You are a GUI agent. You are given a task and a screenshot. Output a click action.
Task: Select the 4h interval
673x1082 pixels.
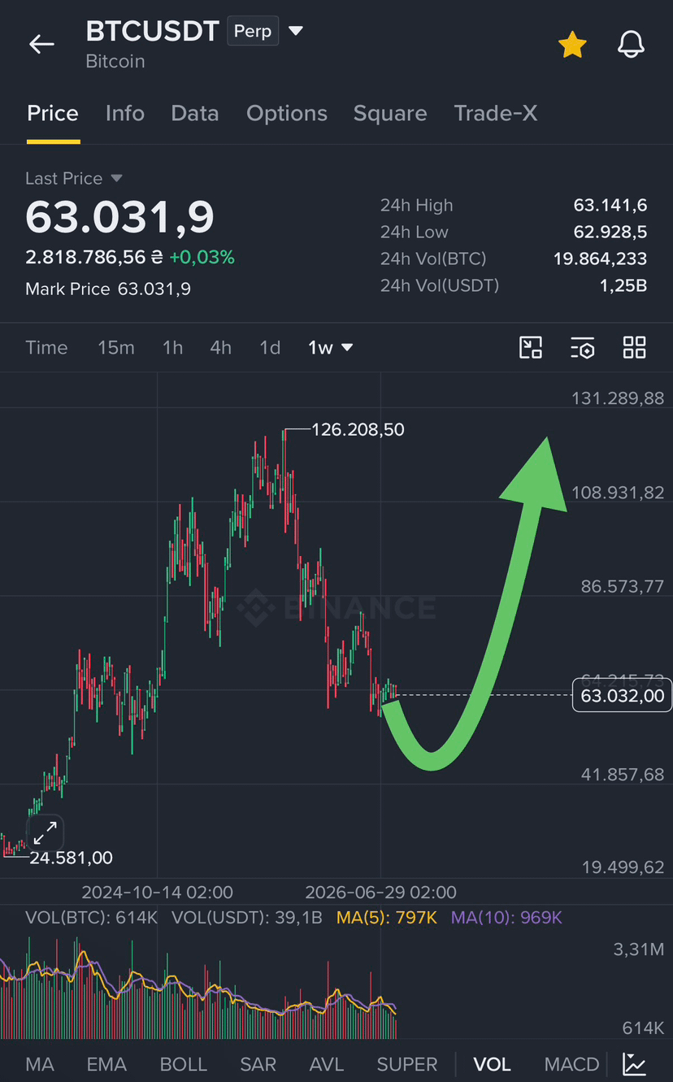tap(221, 348)
